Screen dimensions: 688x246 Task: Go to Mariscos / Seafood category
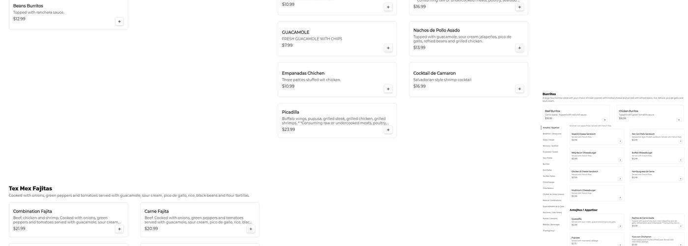click(x=550, y=146)
